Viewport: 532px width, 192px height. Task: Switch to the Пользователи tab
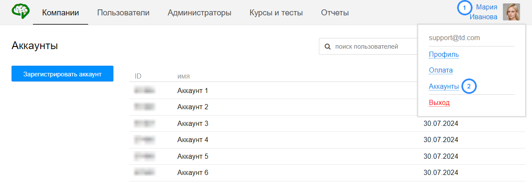tap(123, 13)
